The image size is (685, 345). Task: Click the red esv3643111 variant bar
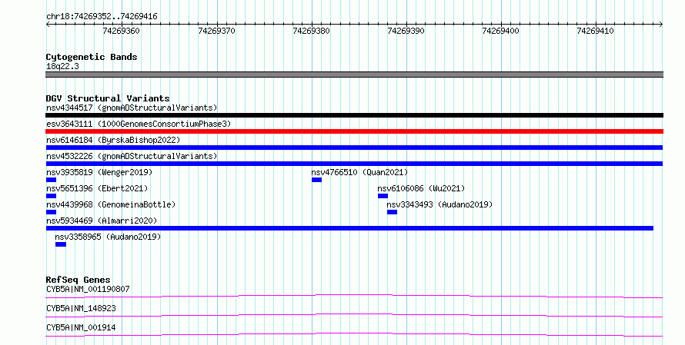(x=354, y=131)
